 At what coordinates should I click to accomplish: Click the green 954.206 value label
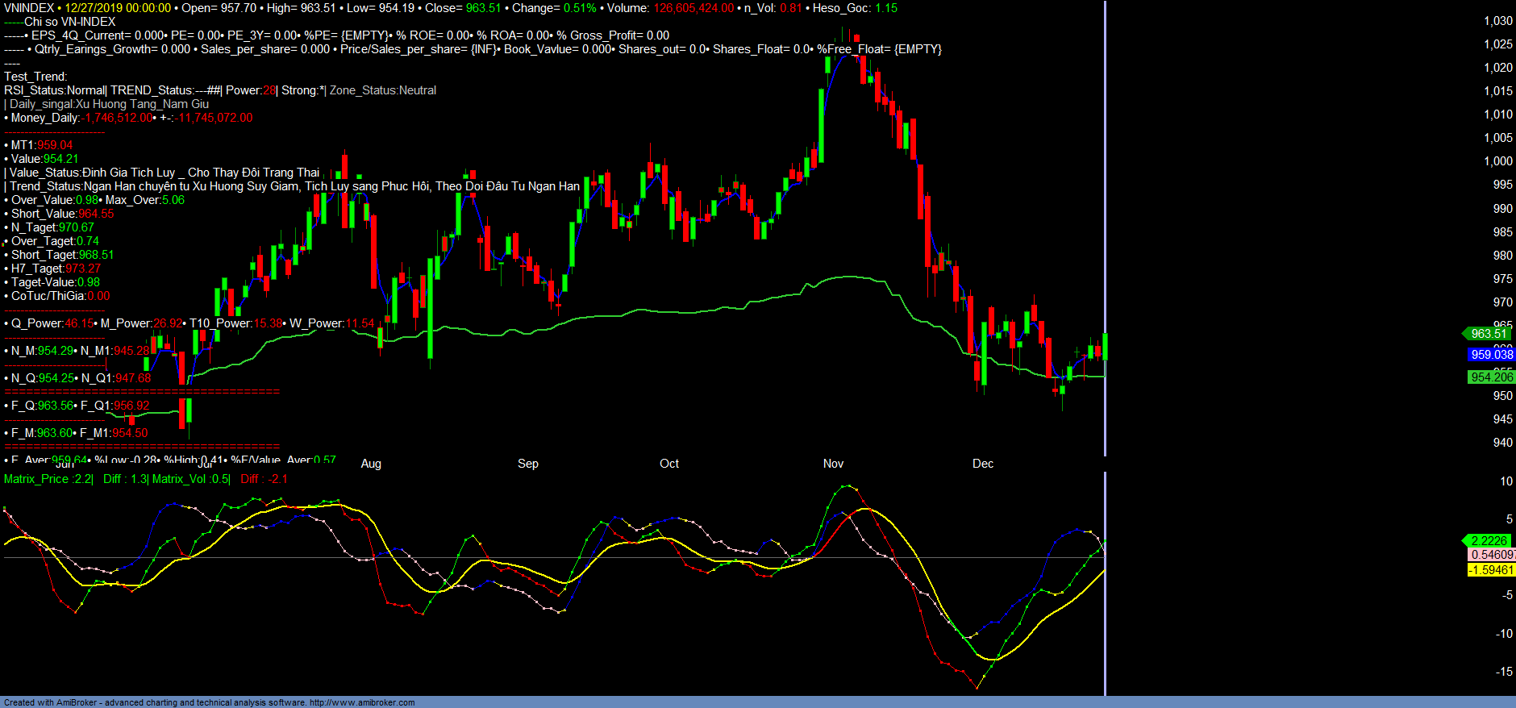(1491, 377)
